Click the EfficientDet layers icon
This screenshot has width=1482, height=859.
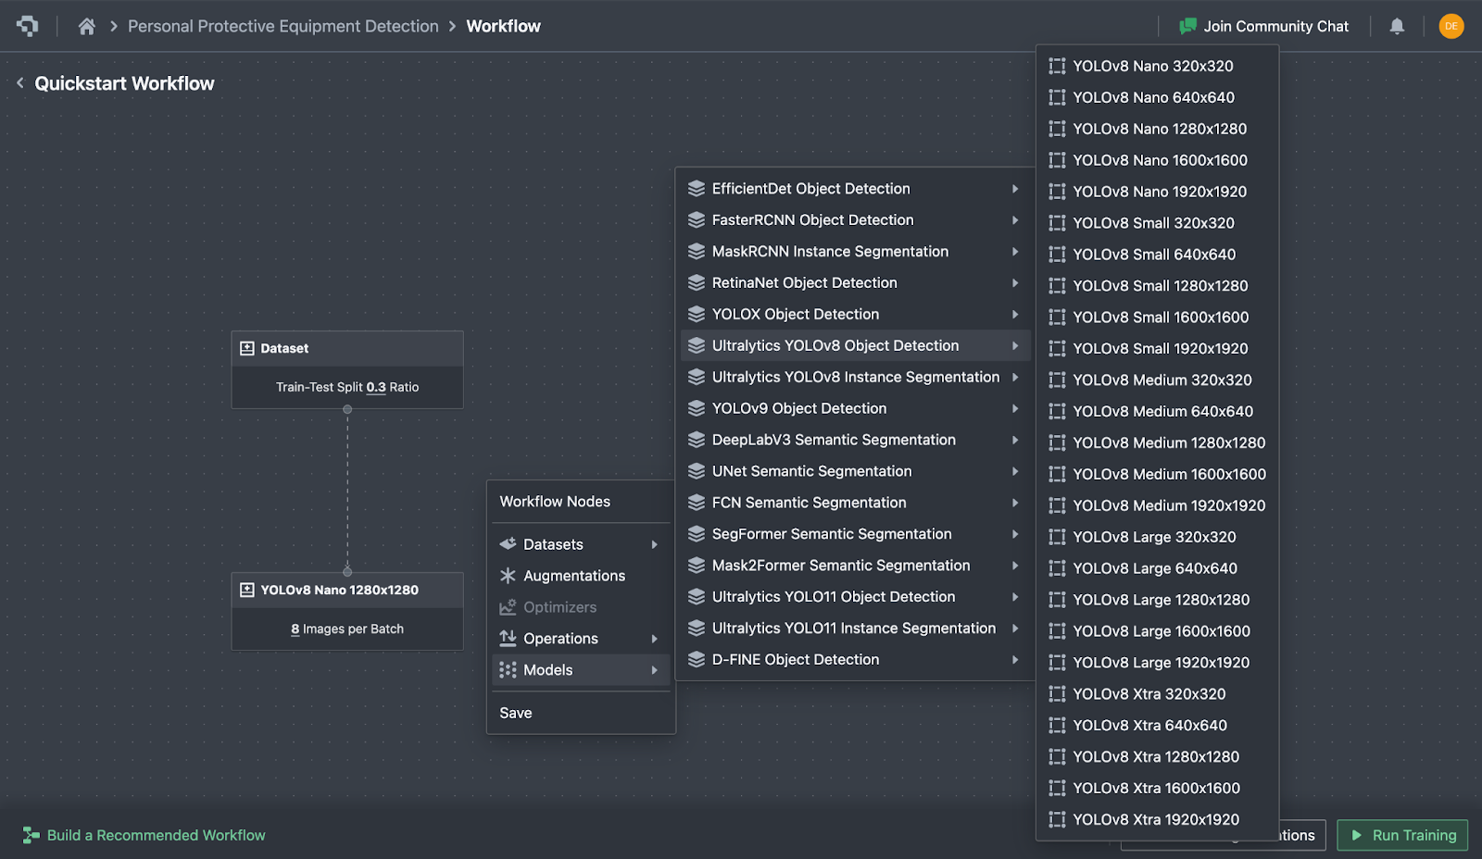click(x=697, y=189)
